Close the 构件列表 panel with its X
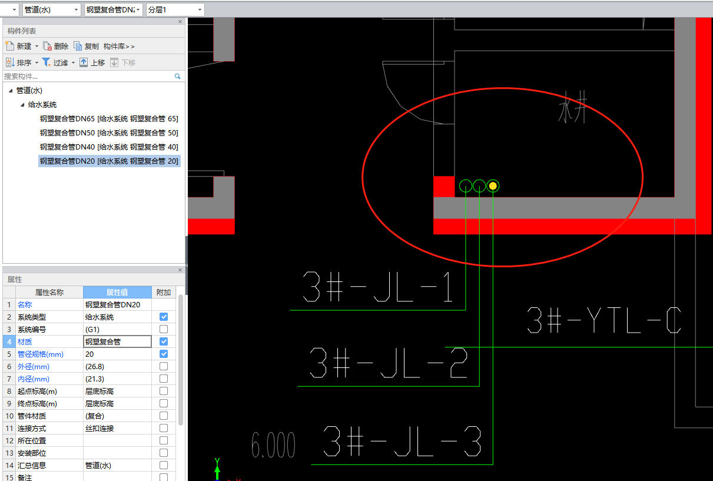The height and width of the screenshot is (481, 713). coord(180,22)
